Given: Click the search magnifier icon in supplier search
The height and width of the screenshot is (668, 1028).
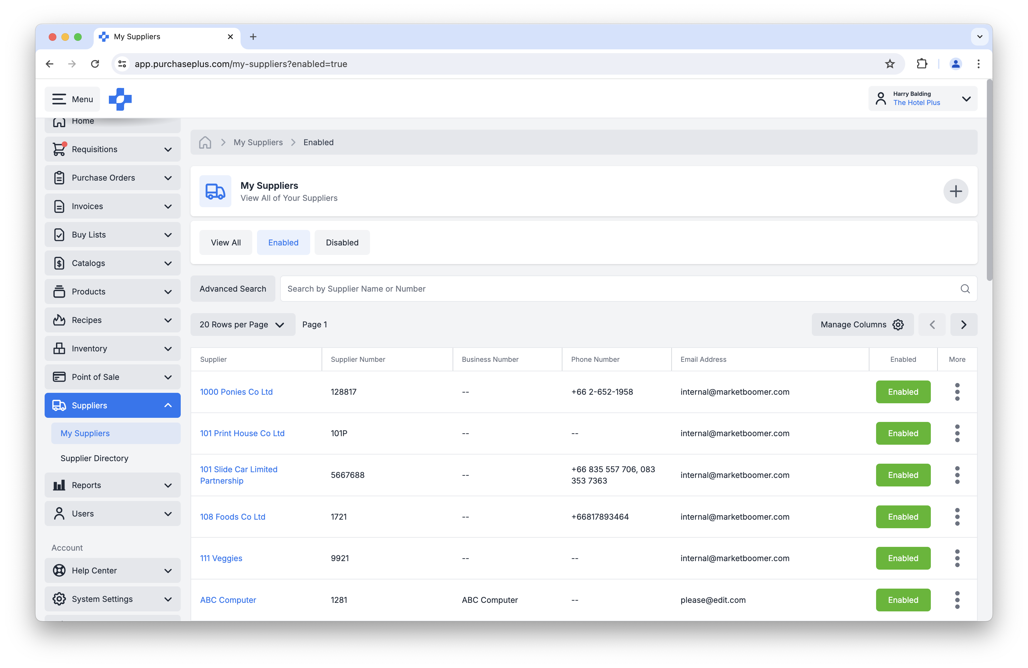Looking at the screenshot, I should pos(965,289).
